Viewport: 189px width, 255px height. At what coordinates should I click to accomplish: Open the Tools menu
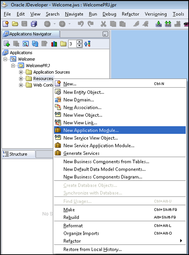point(178,14)
